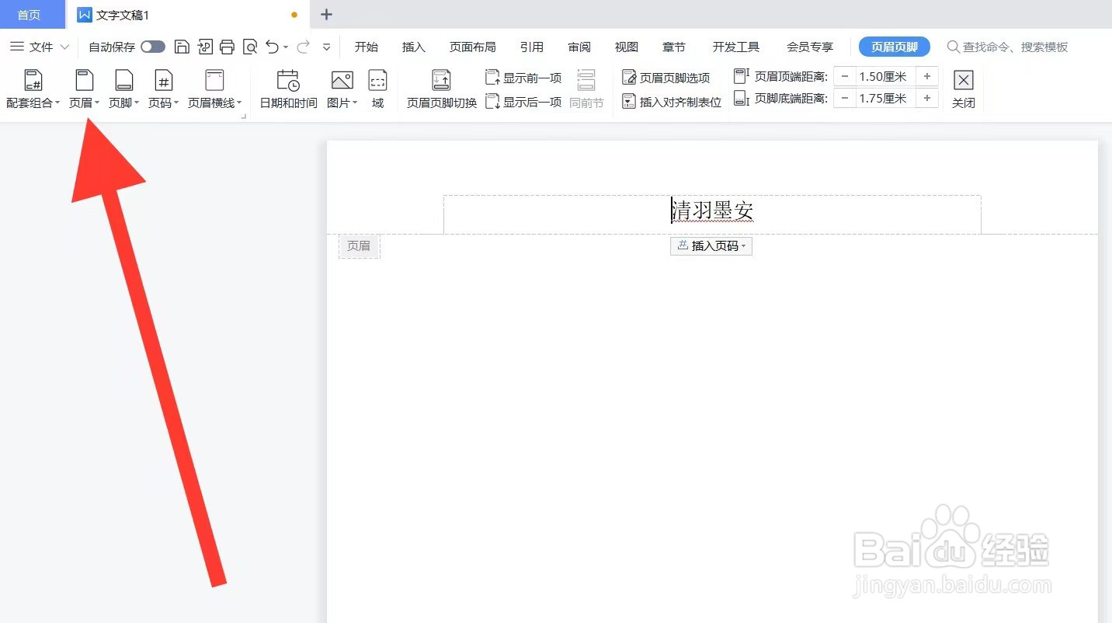Click the print preview icon

(250, 47)
